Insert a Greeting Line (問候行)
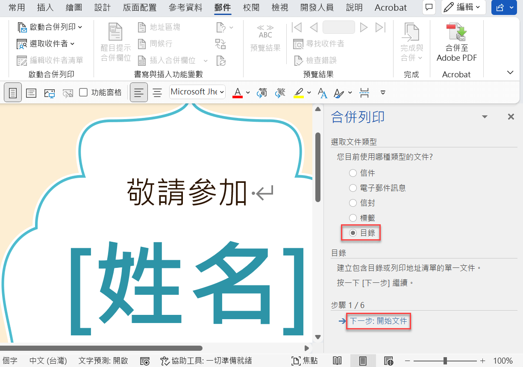The width and height of the screenshot is (523, 367). click(x=155, y=44)
